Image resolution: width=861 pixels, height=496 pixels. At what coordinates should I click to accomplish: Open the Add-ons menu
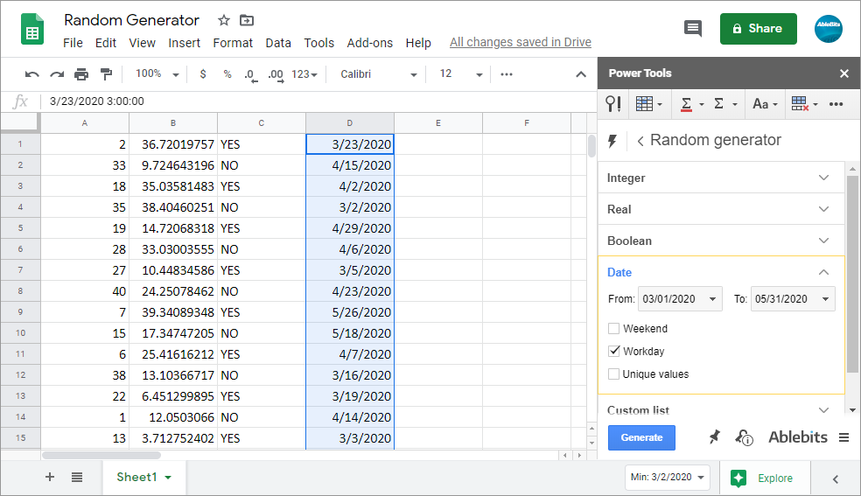(369, 43)
